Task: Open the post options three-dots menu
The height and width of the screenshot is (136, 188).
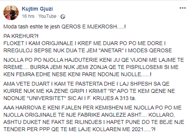Action: [182, 8]
